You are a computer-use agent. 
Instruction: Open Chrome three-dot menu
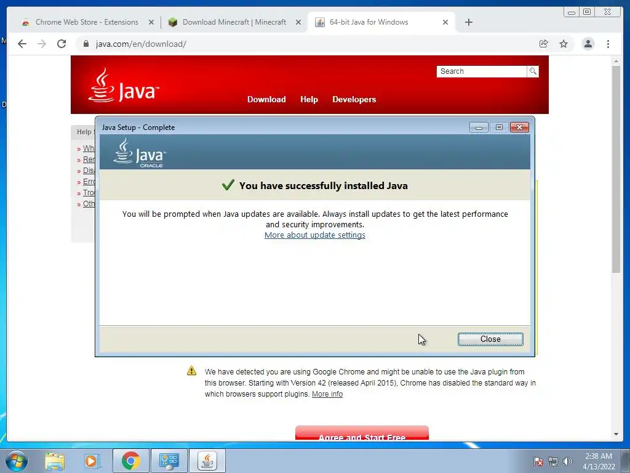pyautogui.click(x=608, y=44)
